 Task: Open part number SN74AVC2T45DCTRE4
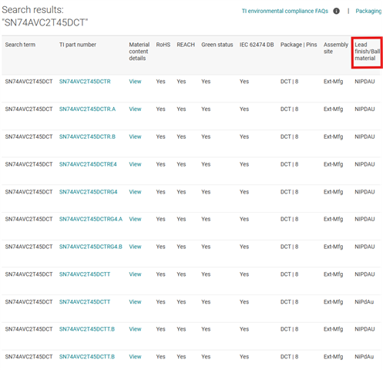[88, 164]
